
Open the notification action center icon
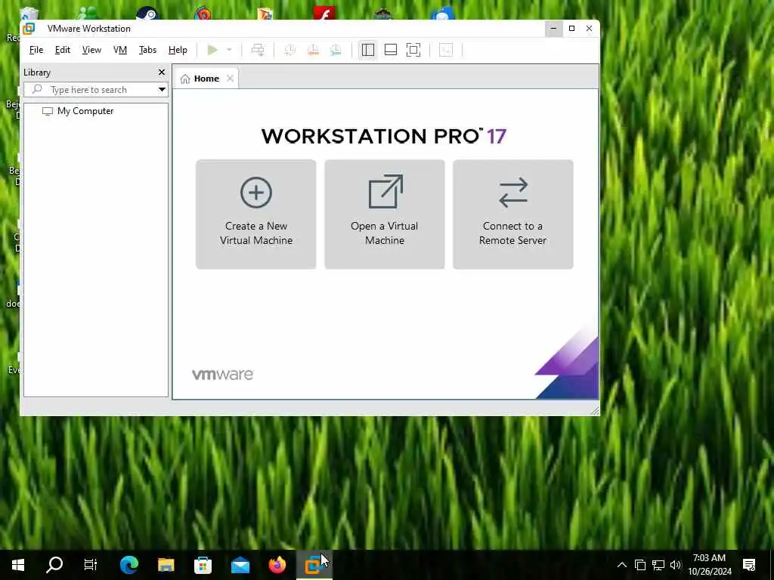tap(749, 565)
